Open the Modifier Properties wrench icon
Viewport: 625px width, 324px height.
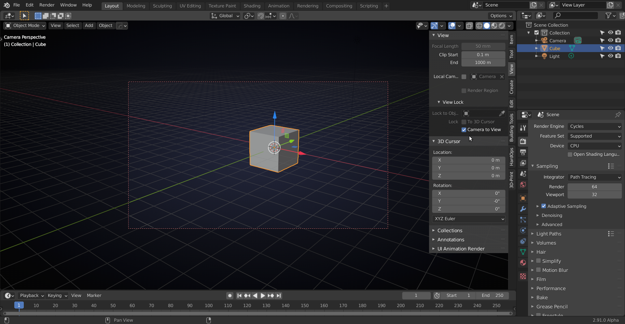tap(523, 209)
